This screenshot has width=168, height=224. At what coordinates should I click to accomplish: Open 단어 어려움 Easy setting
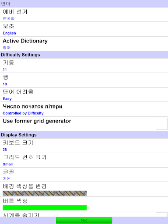84,94
